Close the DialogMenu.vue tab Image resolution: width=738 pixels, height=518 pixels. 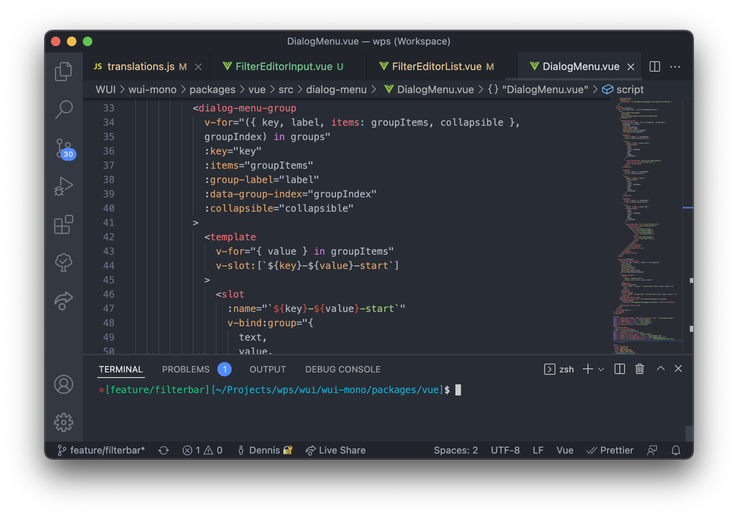click(631, 67)
